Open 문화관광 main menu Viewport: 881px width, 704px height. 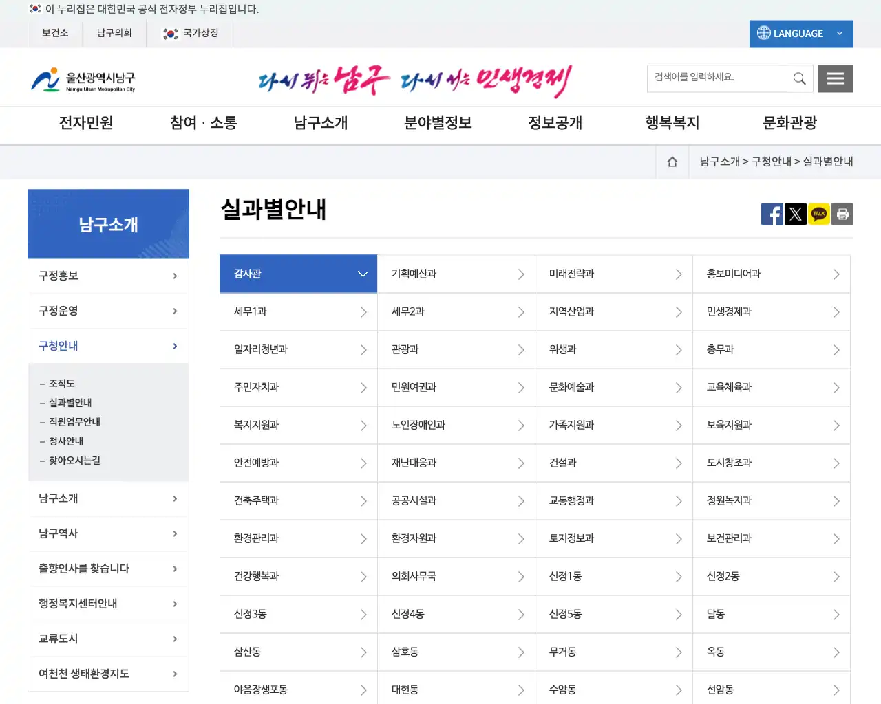[x=790, y=123]
